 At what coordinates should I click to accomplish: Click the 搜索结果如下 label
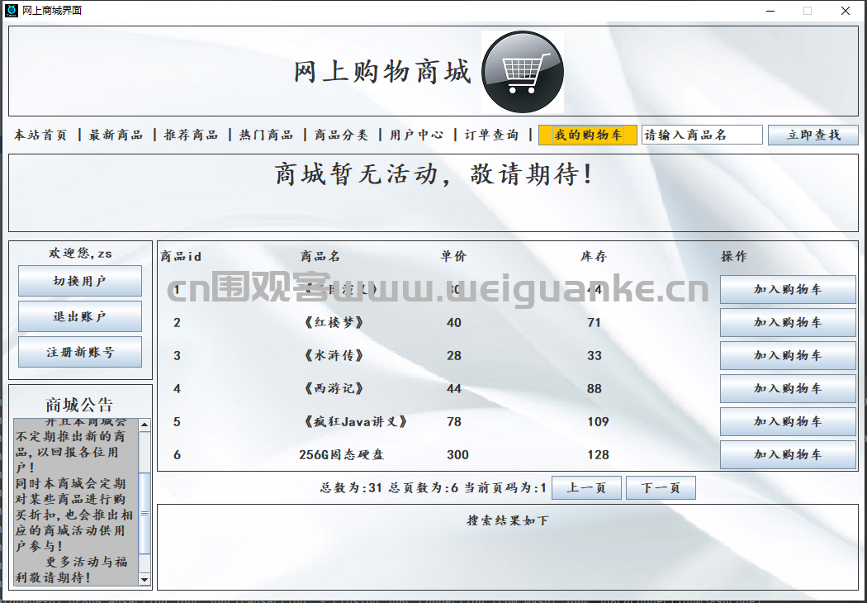click(x=508, y=520)
